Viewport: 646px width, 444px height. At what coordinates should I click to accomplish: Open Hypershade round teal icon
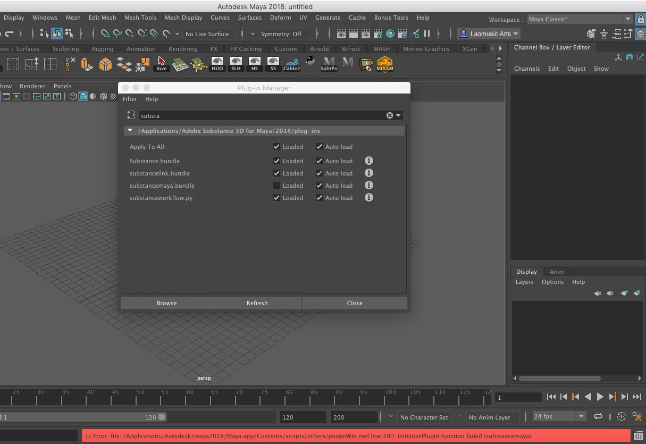click(390, 33)
